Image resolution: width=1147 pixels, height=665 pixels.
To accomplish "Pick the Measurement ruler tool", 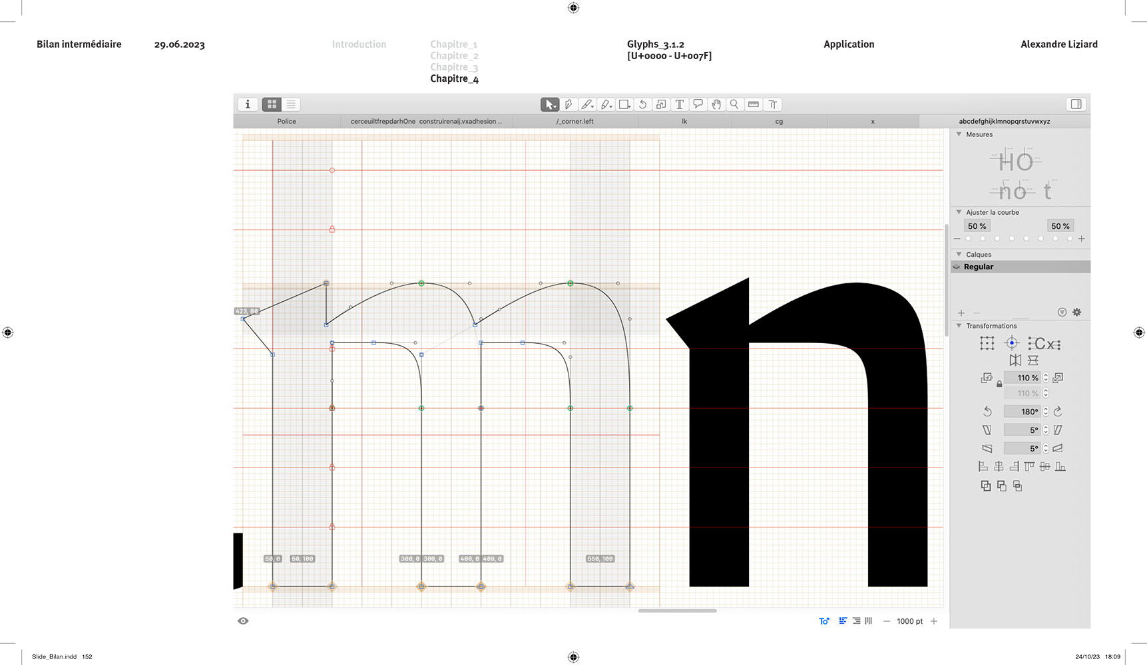I will (754, 104).
